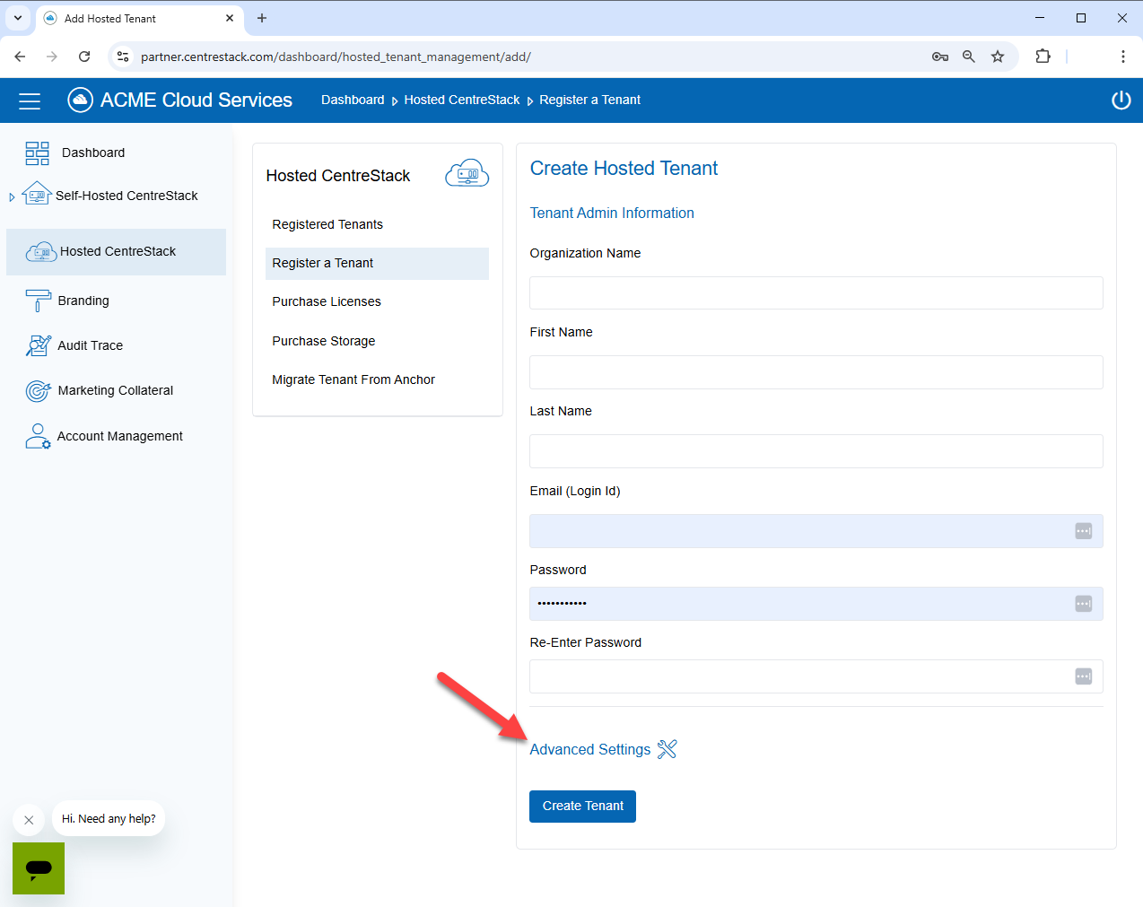The image size is (1143, 907).
Task: Open Audit Trace in sidebar
Action: coord(90,345)
